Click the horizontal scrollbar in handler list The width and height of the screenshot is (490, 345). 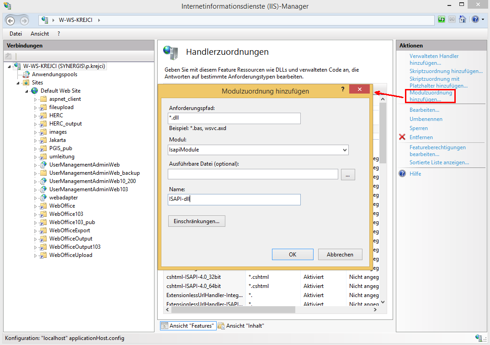274,309
